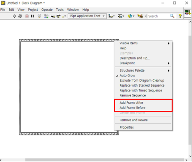Open the File menu
The width and height of the screenshot is (192, 162).
point(3,10)
